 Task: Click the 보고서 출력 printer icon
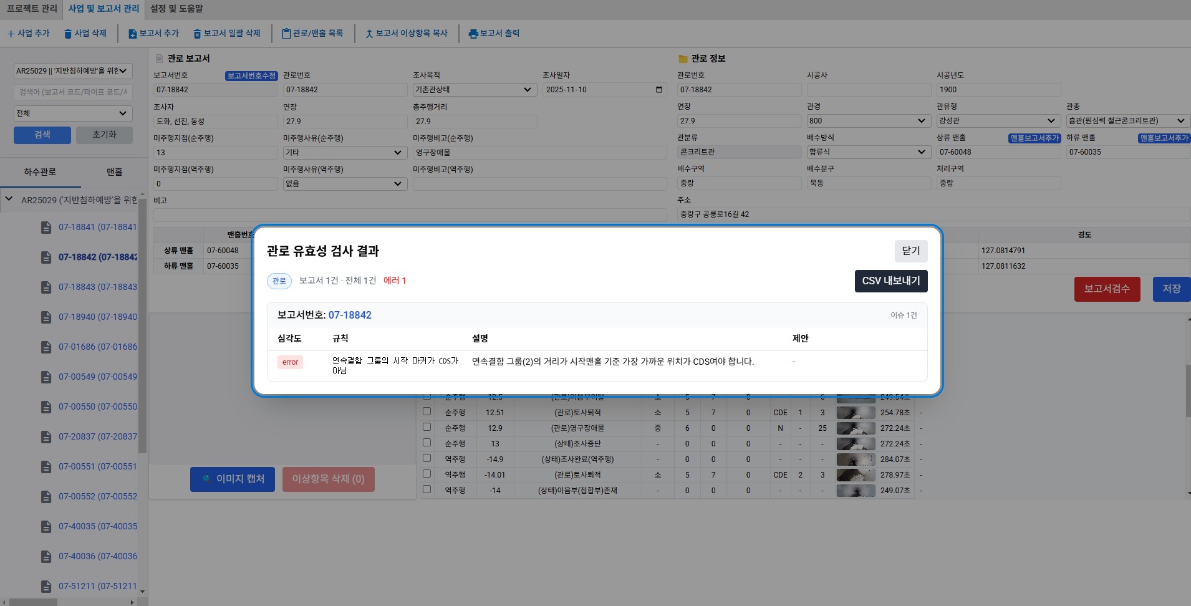point(473,34)
